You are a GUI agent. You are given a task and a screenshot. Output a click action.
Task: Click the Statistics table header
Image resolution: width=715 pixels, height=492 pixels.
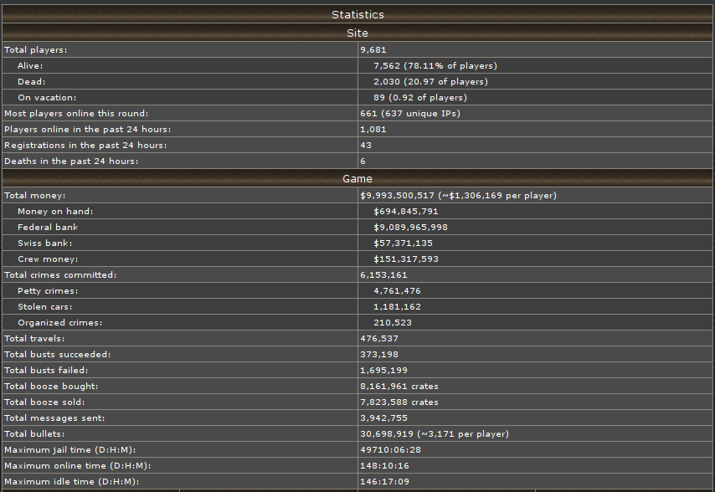[x=357, y=14]
